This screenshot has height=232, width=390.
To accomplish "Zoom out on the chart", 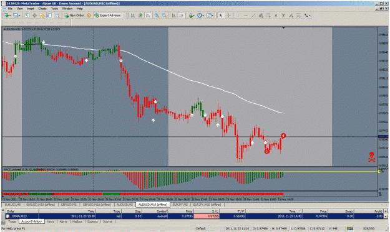I will 164,16.
